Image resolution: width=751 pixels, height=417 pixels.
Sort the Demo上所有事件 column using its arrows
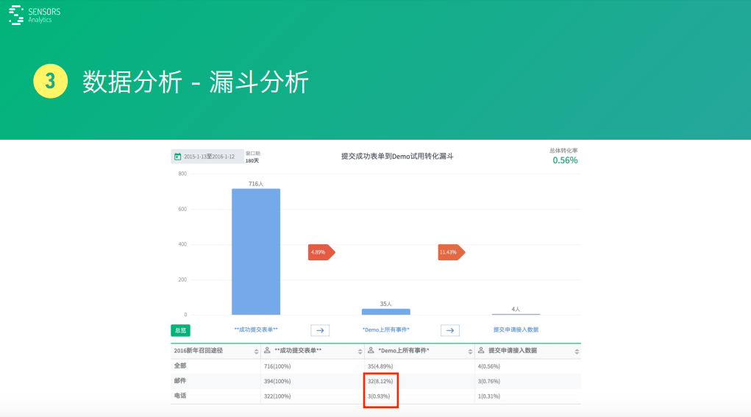tap(470, 352)
